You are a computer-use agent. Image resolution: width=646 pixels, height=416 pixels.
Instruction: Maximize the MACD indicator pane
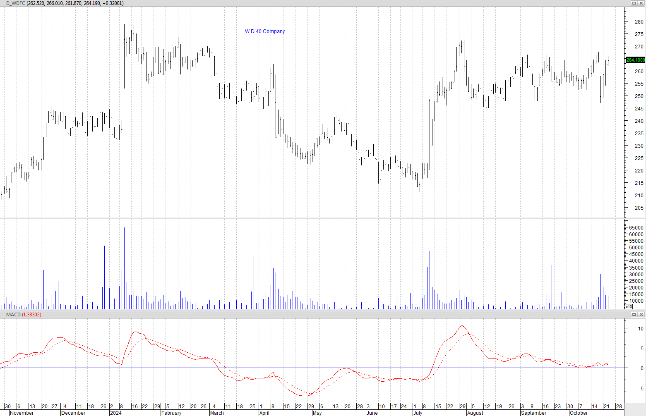(x=634, y=315)
